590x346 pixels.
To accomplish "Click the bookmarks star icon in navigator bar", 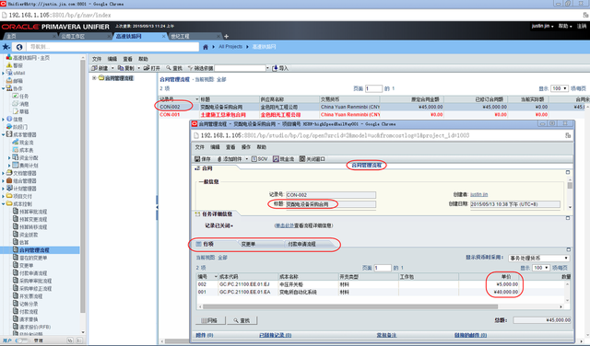I will click(6, 47).
